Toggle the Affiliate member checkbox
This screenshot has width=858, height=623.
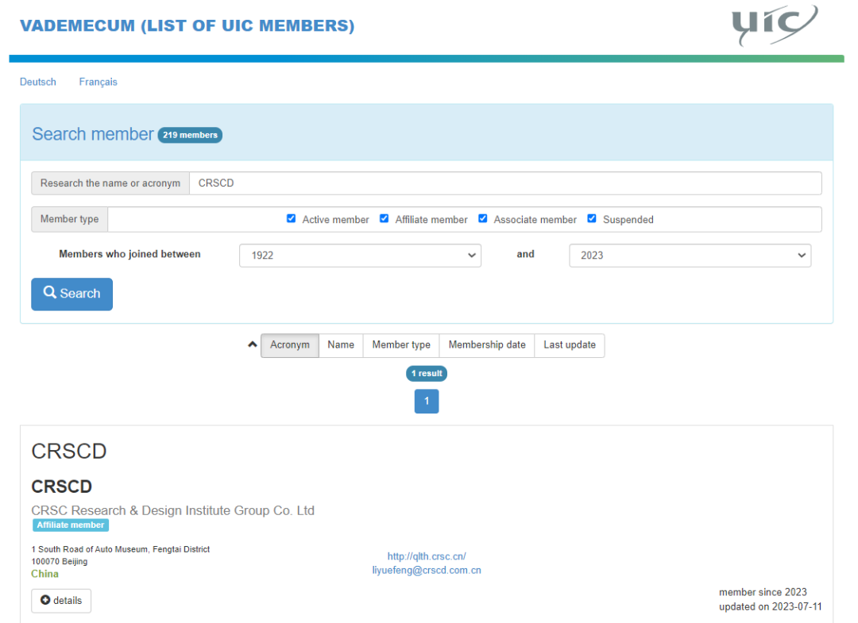(x=385, y=218)
